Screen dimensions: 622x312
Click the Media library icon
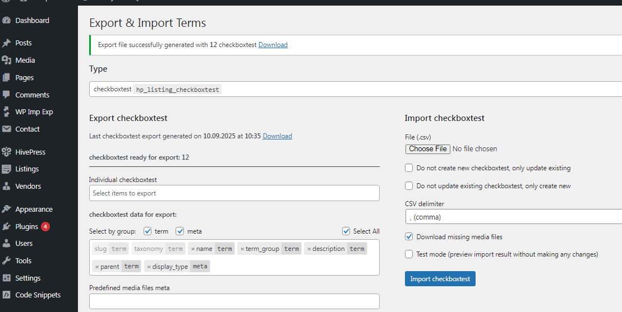(7, 60)
